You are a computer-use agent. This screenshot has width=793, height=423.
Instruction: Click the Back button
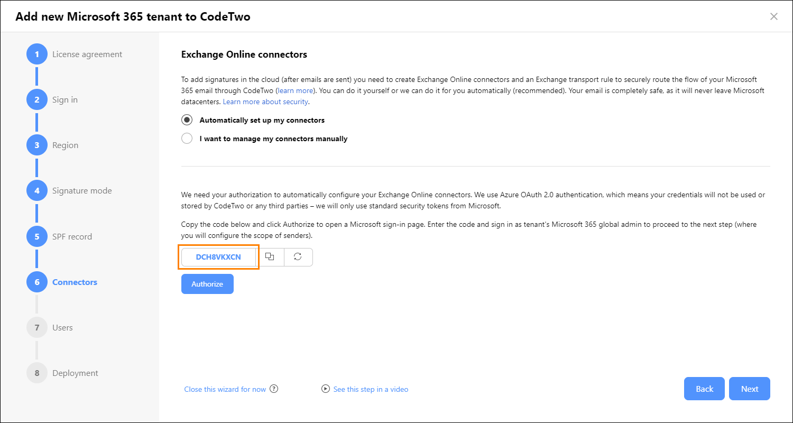coord(705,389)
